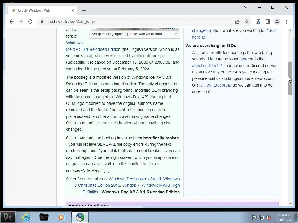Click the staff@computernewb.com email text
298x223 pixels.
[250, 78]
